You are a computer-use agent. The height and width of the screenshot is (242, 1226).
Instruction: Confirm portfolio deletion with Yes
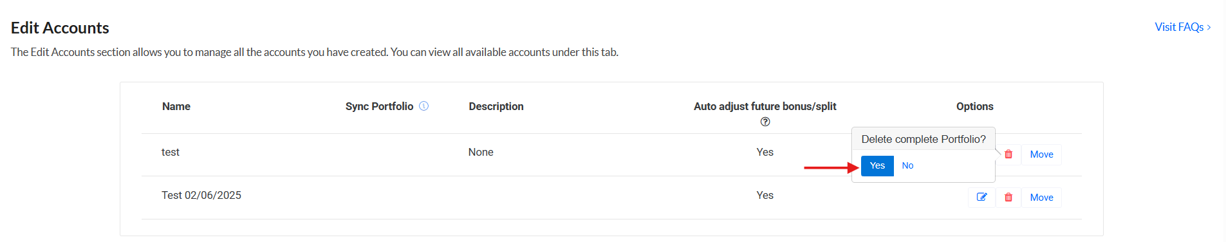coord(877,166)
